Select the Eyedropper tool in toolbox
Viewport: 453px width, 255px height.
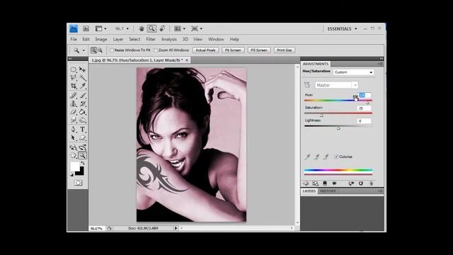pos(82,86)
